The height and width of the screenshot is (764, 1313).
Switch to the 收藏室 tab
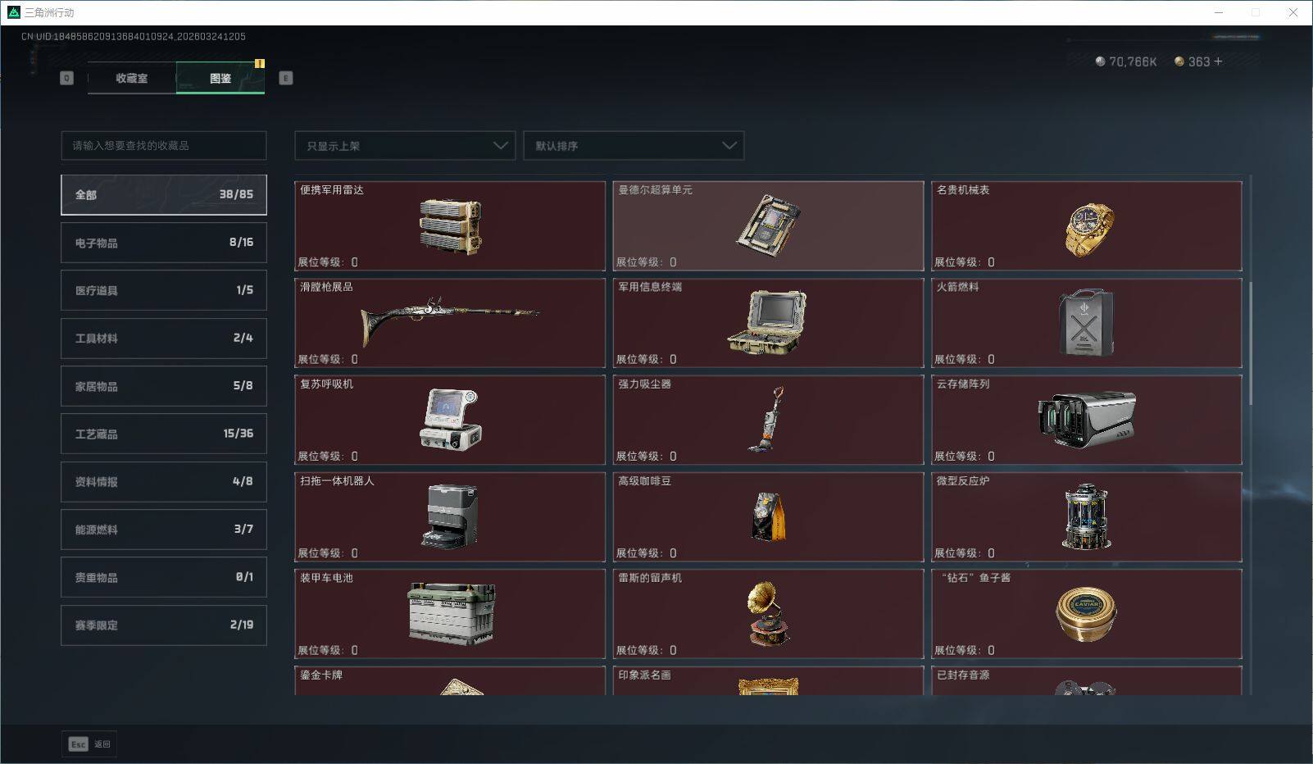pos(130,78)
